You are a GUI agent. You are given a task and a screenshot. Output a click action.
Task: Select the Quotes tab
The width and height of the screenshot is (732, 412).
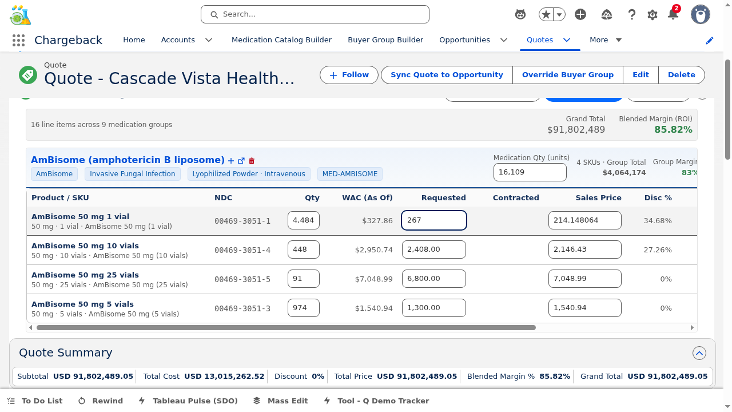coord(540,40)
